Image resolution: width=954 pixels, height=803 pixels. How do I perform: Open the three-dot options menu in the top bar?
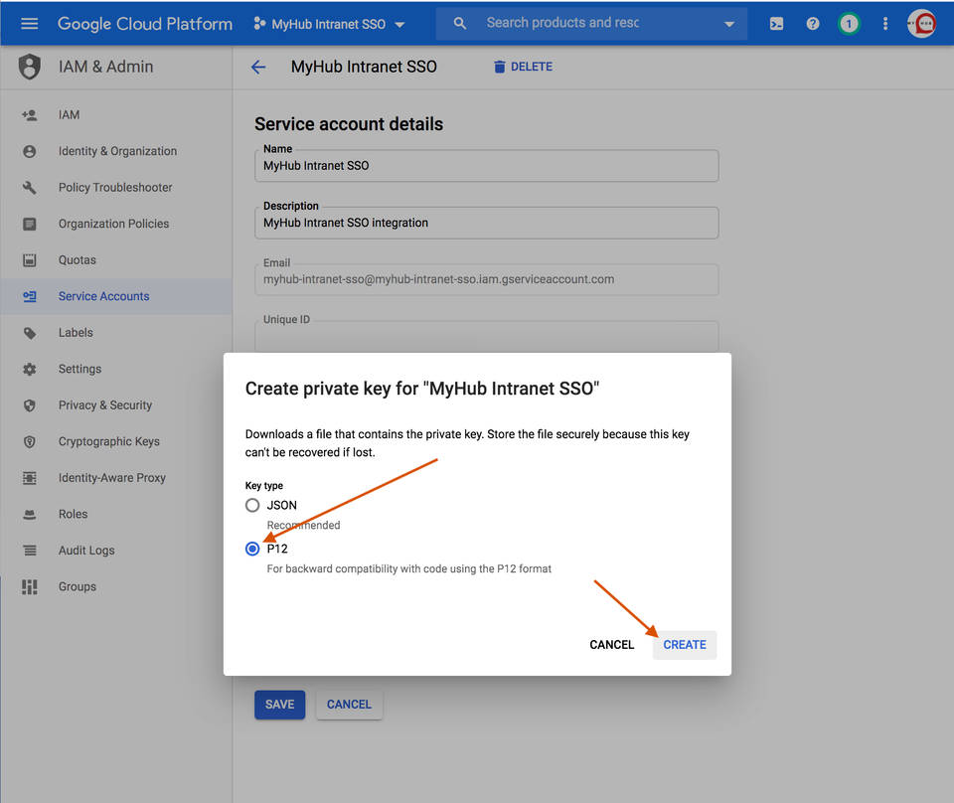[x=884, y=22]
